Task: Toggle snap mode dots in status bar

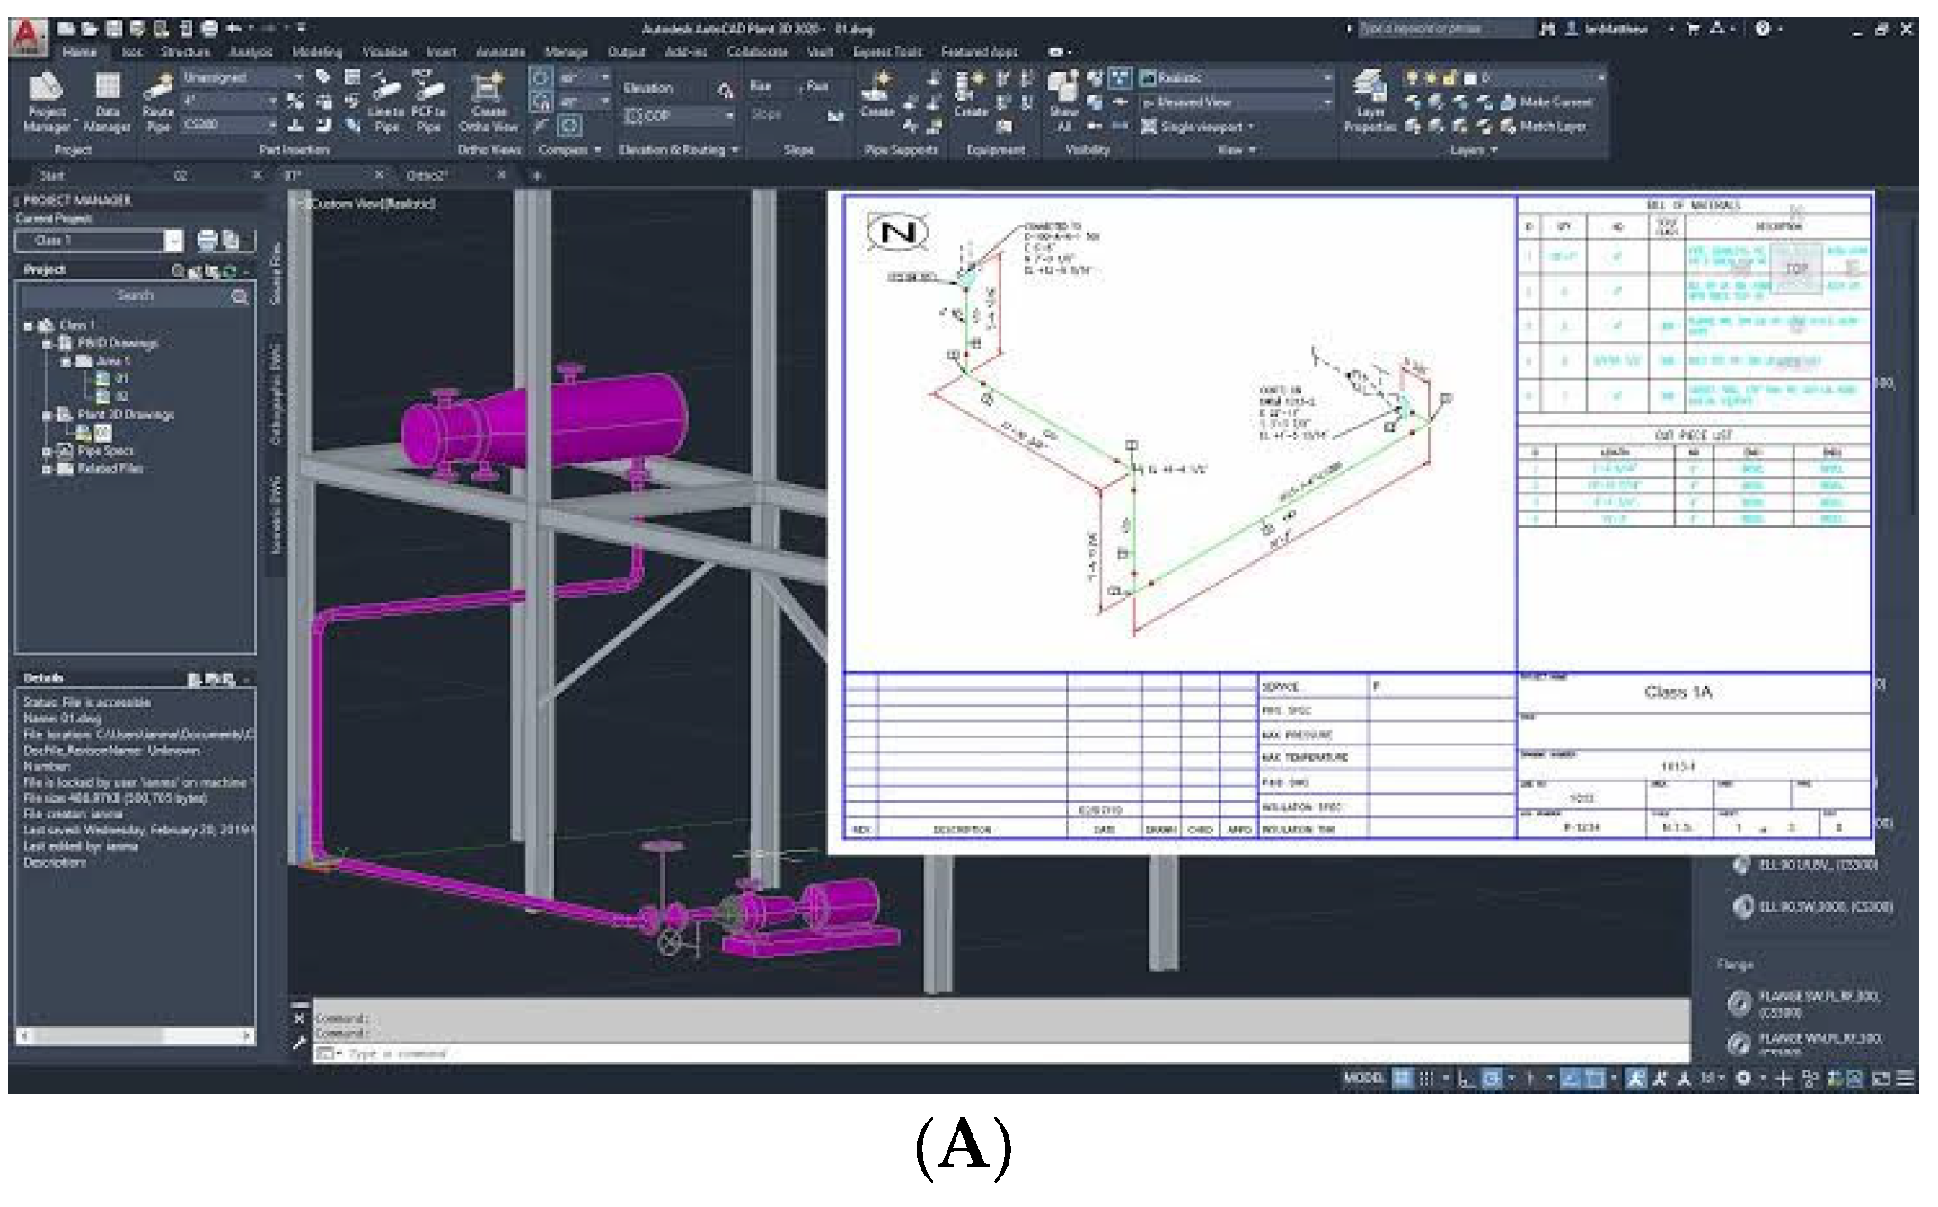Action: tap(1426, 1079)
